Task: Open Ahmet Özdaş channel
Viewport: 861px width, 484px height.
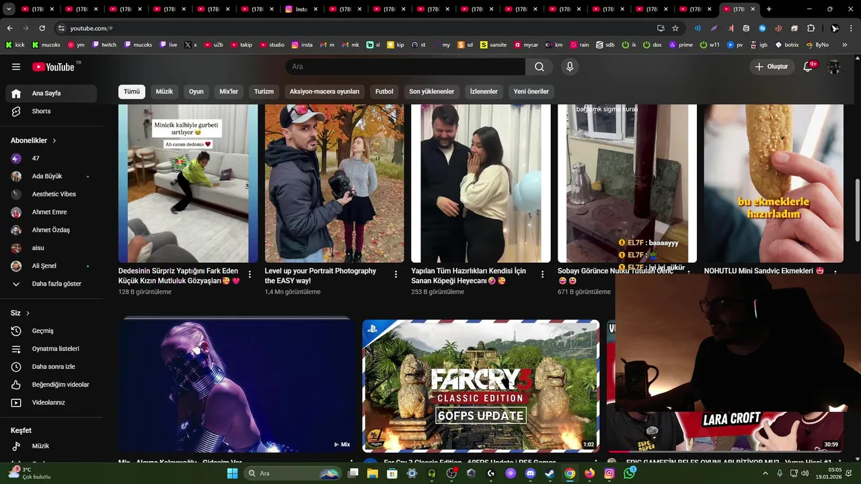Action: coord(51,230)
